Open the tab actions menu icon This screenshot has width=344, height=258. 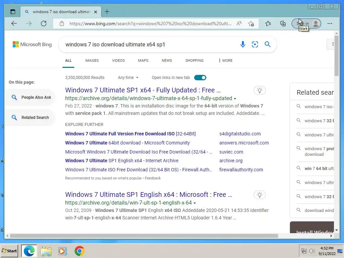click(13, 12)
